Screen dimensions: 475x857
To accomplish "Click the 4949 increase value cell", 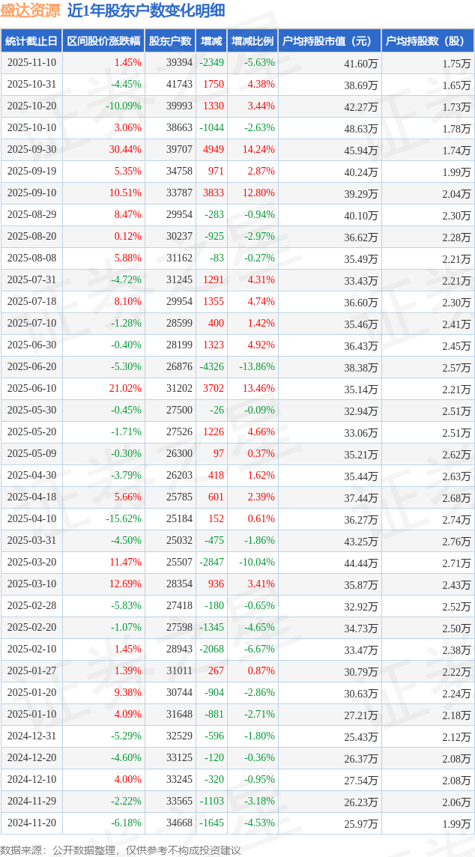I will [x=214, y=150].
